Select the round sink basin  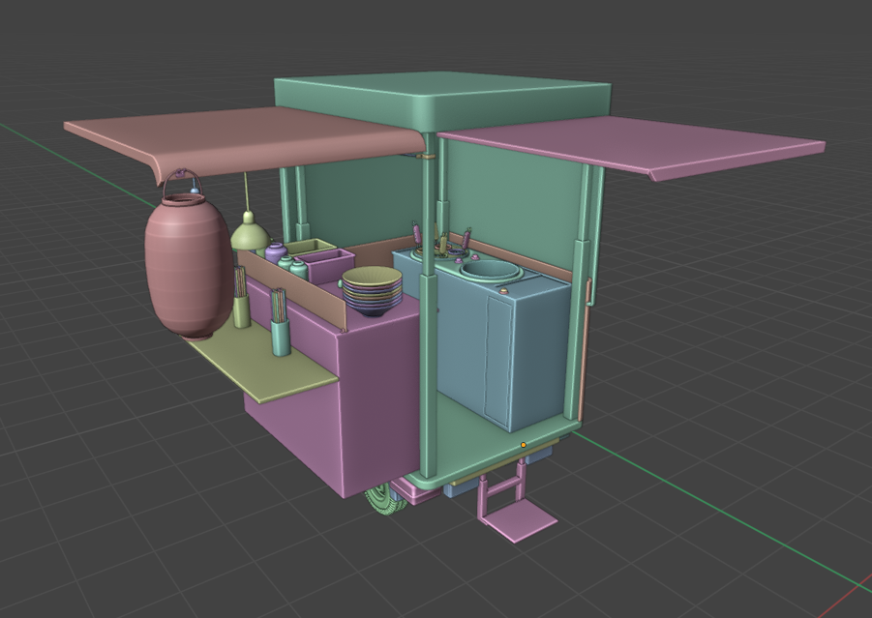[492, 271]
